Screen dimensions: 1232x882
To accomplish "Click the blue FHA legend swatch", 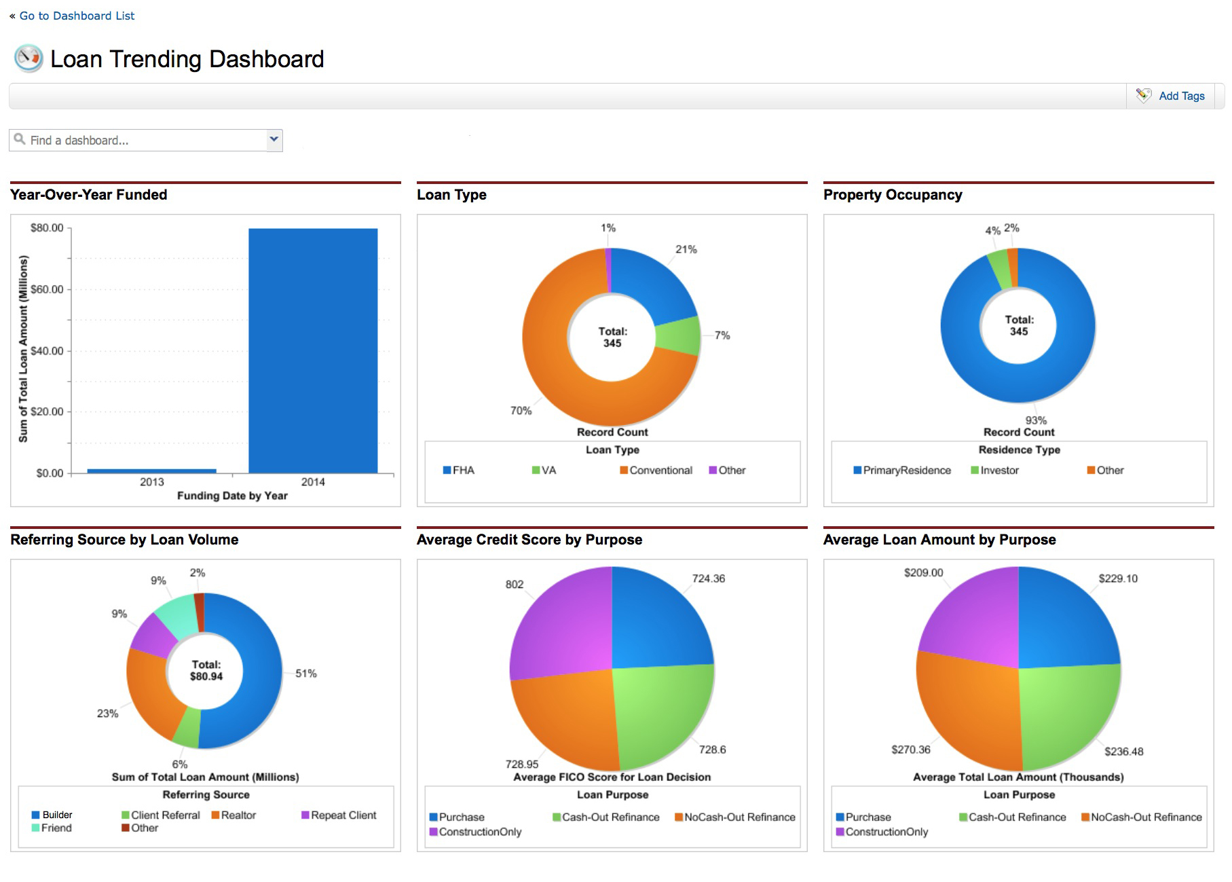I will click(447, 470).
